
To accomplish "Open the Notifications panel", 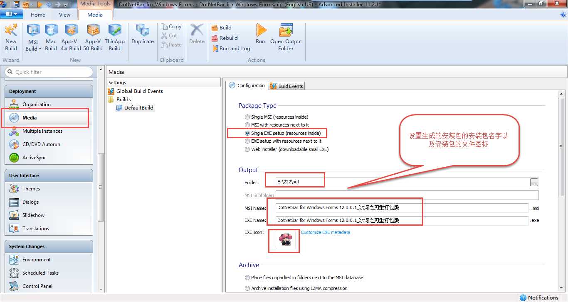I will (x=539, y=298).
